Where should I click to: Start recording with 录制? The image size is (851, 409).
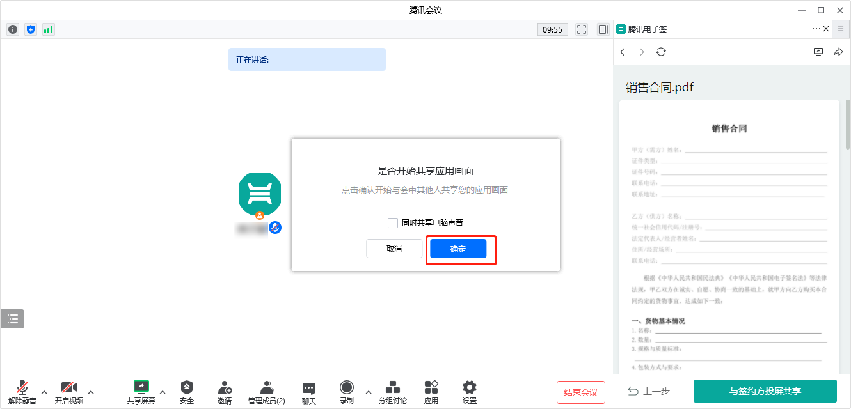[347, 392]
